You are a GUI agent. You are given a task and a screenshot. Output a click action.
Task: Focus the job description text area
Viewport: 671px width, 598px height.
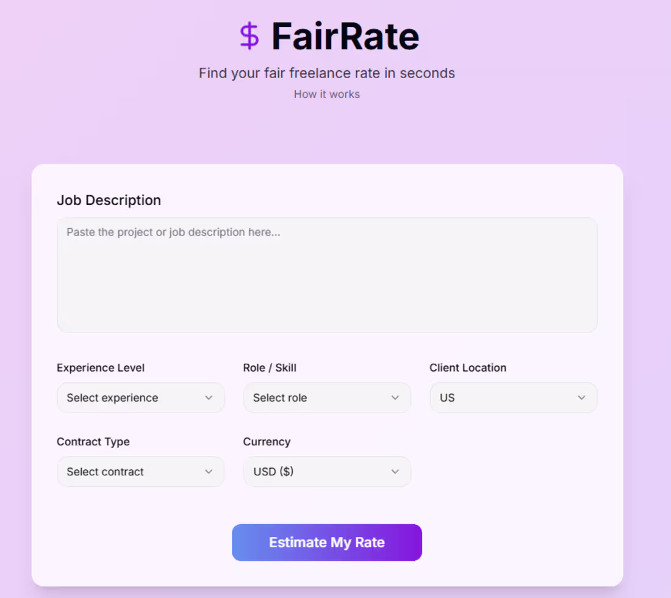[327, 275]
